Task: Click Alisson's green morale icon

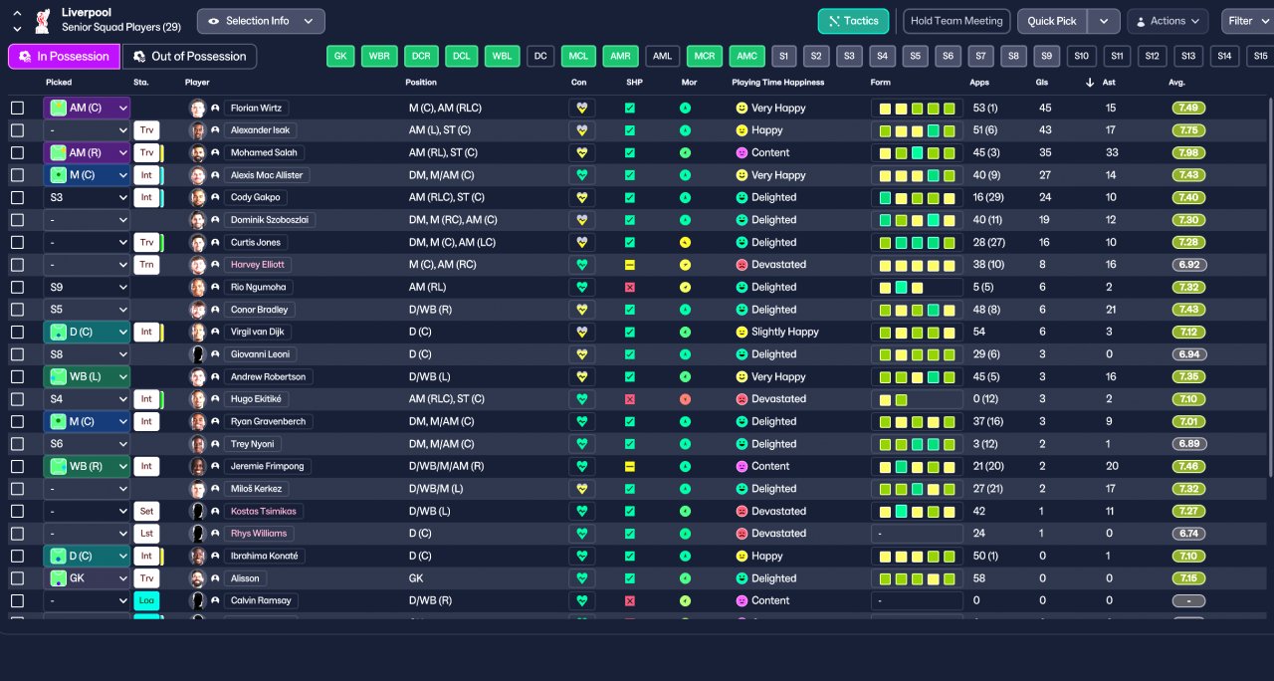Action: click(x=685, y=578)
